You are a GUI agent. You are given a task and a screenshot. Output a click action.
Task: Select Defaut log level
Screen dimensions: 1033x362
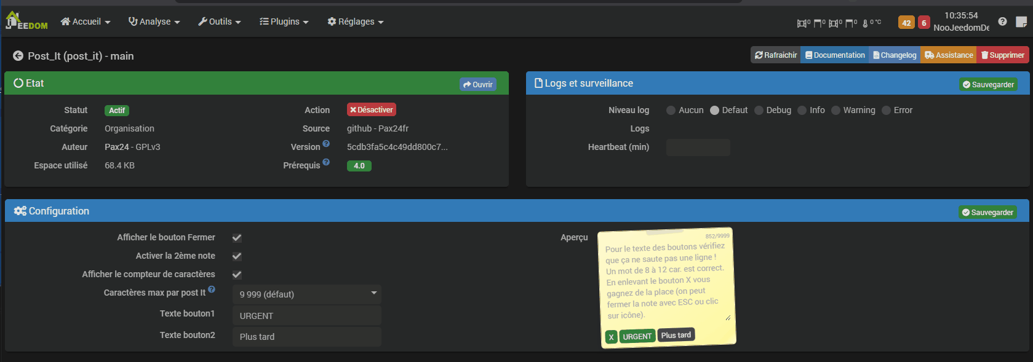tap(714, 111)
